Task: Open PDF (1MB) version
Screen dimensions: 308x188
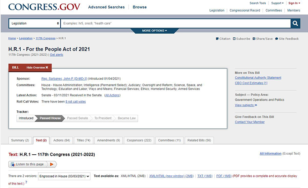Action: (x=224, y=176)
